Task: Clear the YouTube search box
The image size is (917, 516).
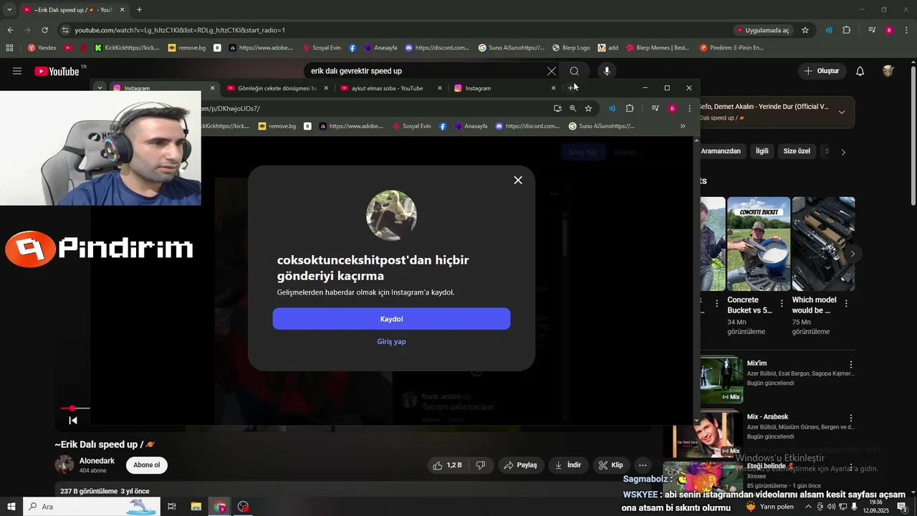Action: pyautogui.click(x=551, y=71)
